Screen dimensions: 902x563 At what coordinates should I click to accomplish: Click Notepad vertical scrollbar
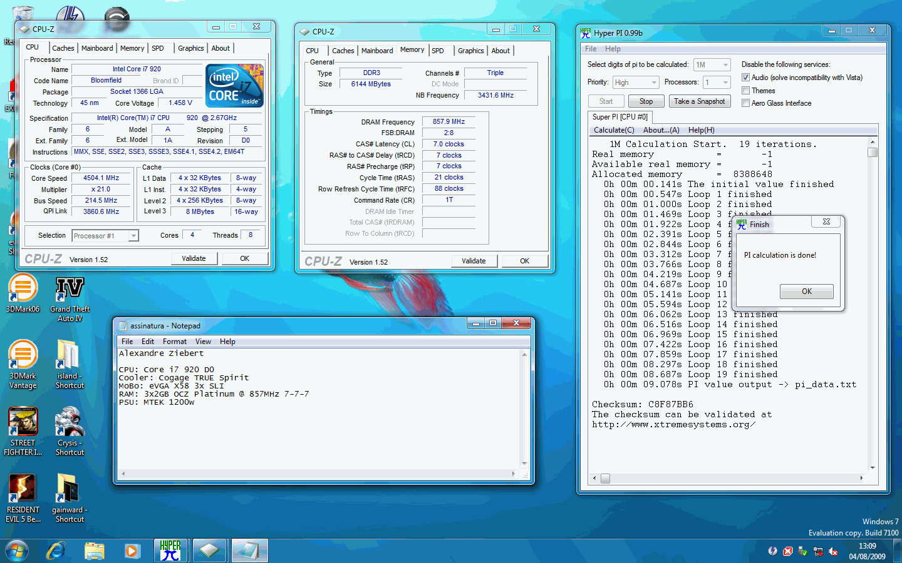tap(524, 409)
